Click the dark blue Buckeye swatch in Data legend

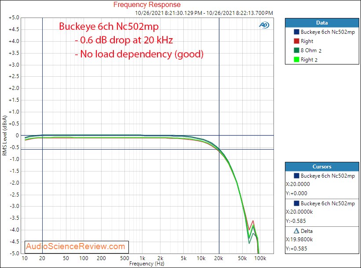coord(296,32)
